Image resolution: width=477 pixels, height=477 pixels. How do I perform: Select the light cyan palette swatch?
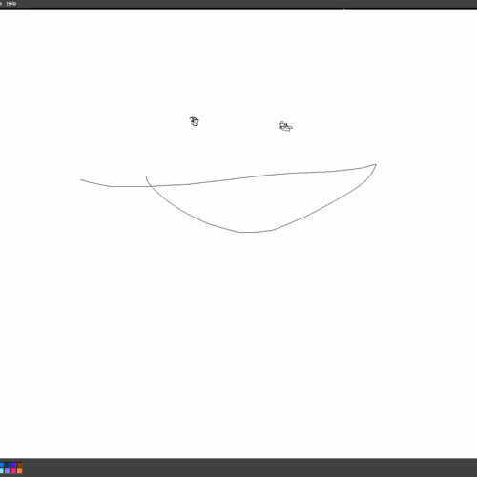[x=2, y=470]
